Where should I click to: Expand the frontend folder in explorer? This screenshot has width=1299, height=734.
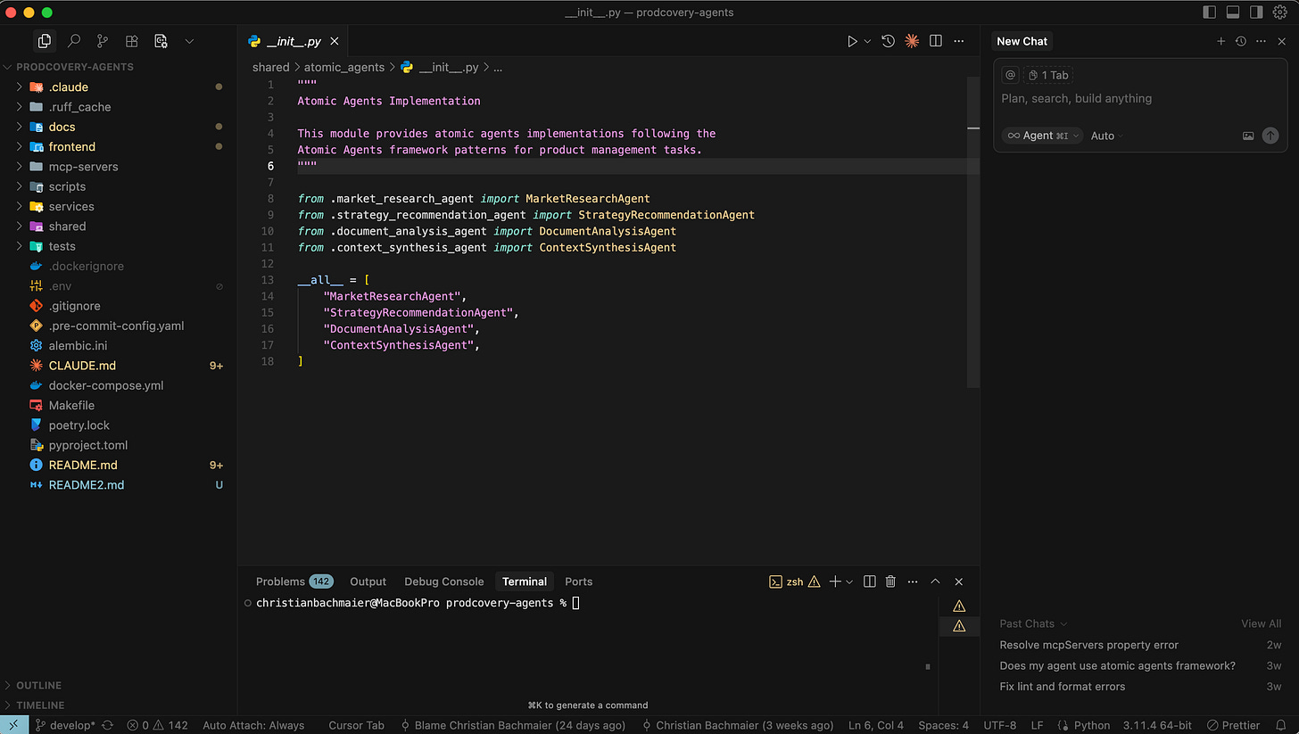click(x=71, y=146)
